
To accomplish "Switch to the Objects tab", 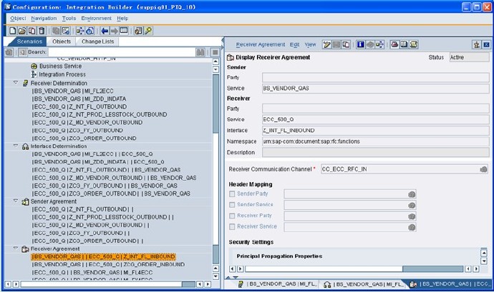I will click(x=62, y=41).
